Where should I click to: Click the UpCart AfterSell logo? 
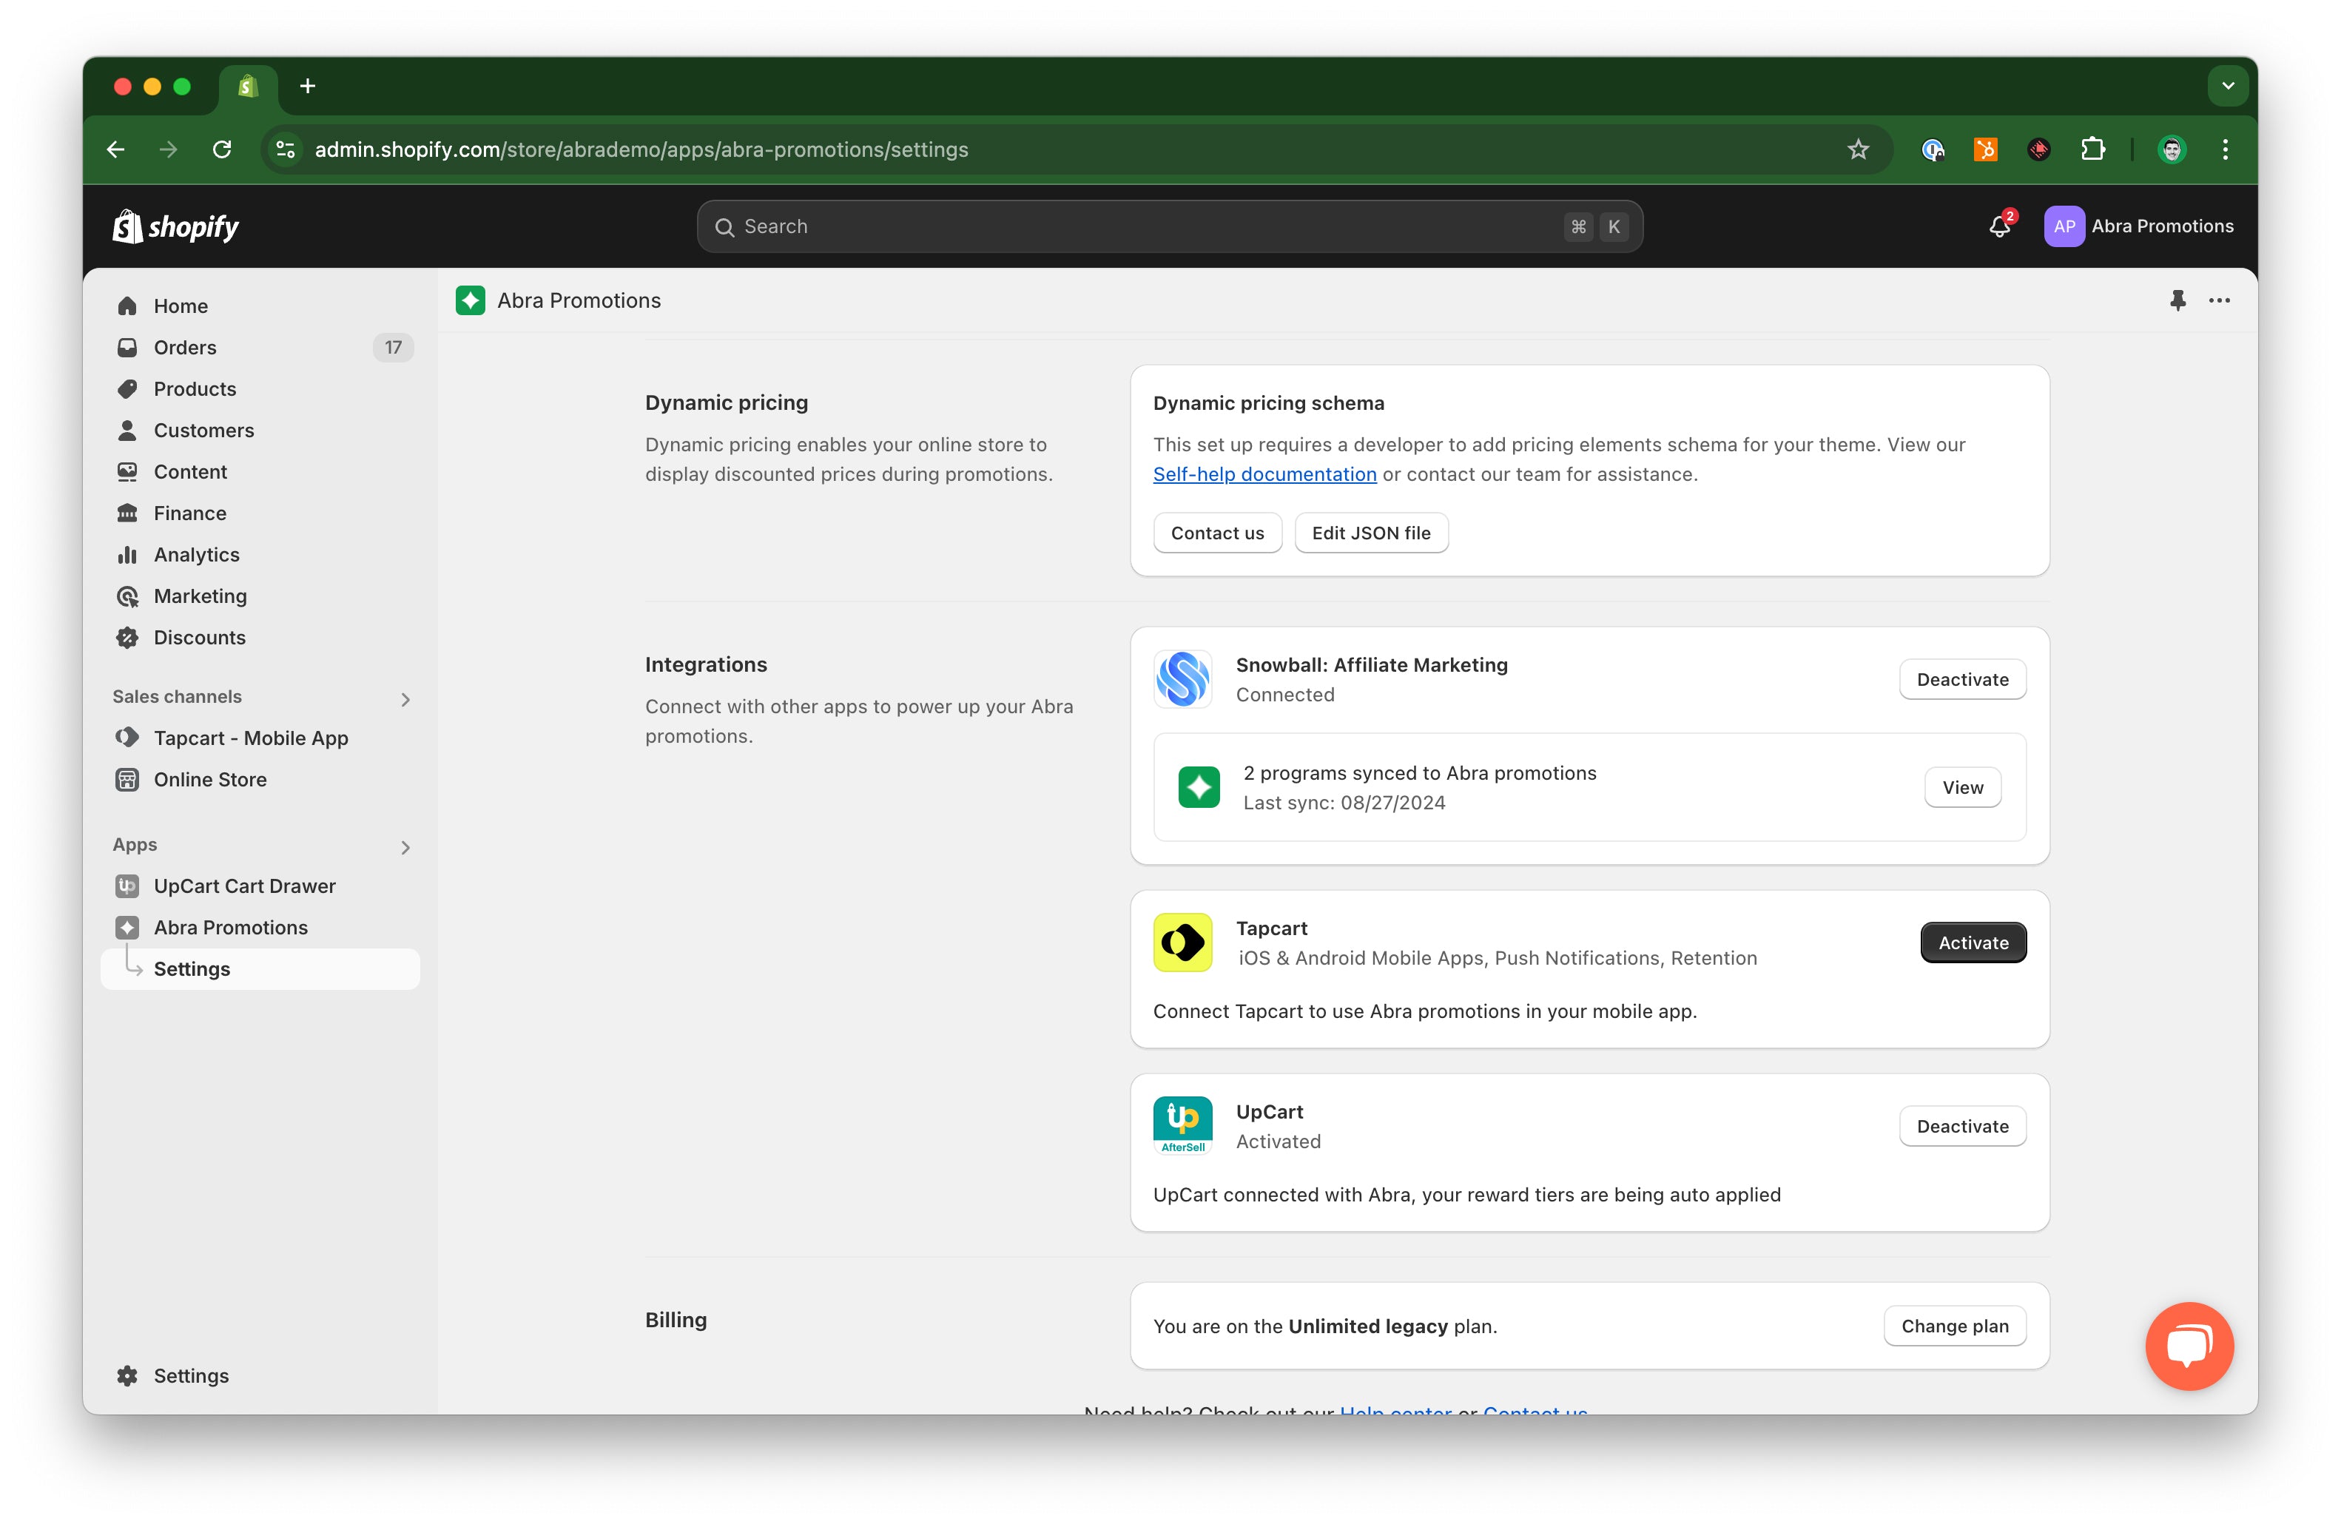[1182, 1126]
